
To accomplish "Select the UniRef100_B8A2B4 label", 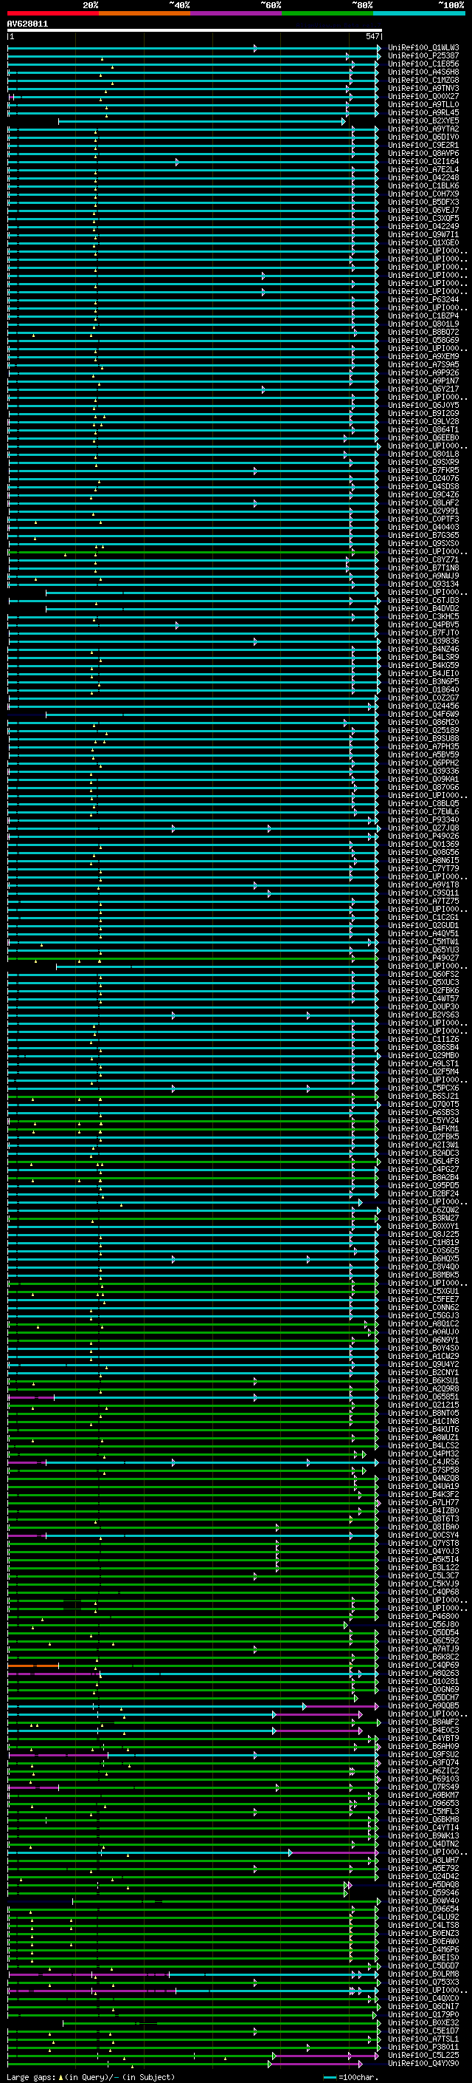I will pyautogui.click(x=423, y=1177).
